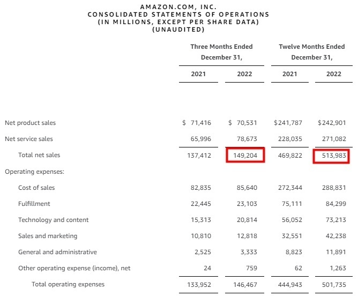Click the Consolidated Statements of Operations title

coord(178,14)
